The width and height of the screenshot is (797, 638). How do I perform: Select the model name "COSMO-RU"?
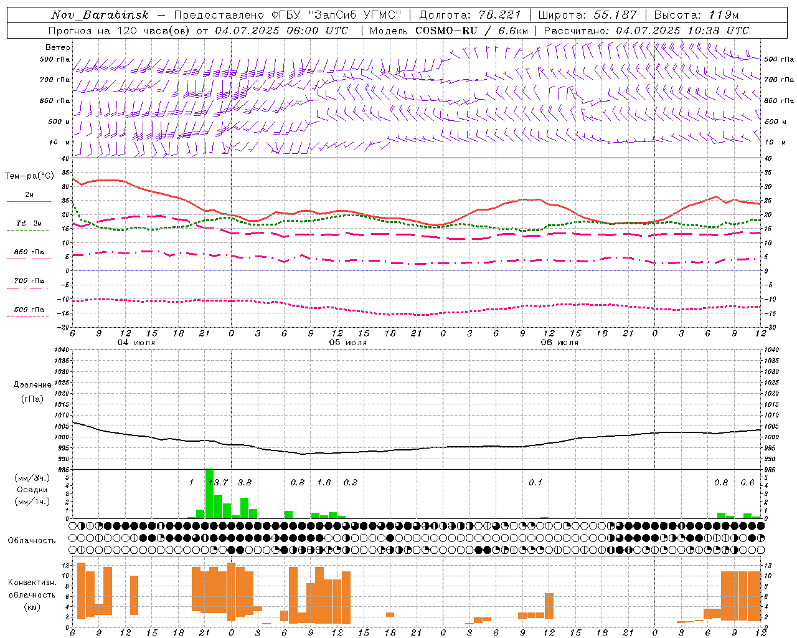pos(446,31)
